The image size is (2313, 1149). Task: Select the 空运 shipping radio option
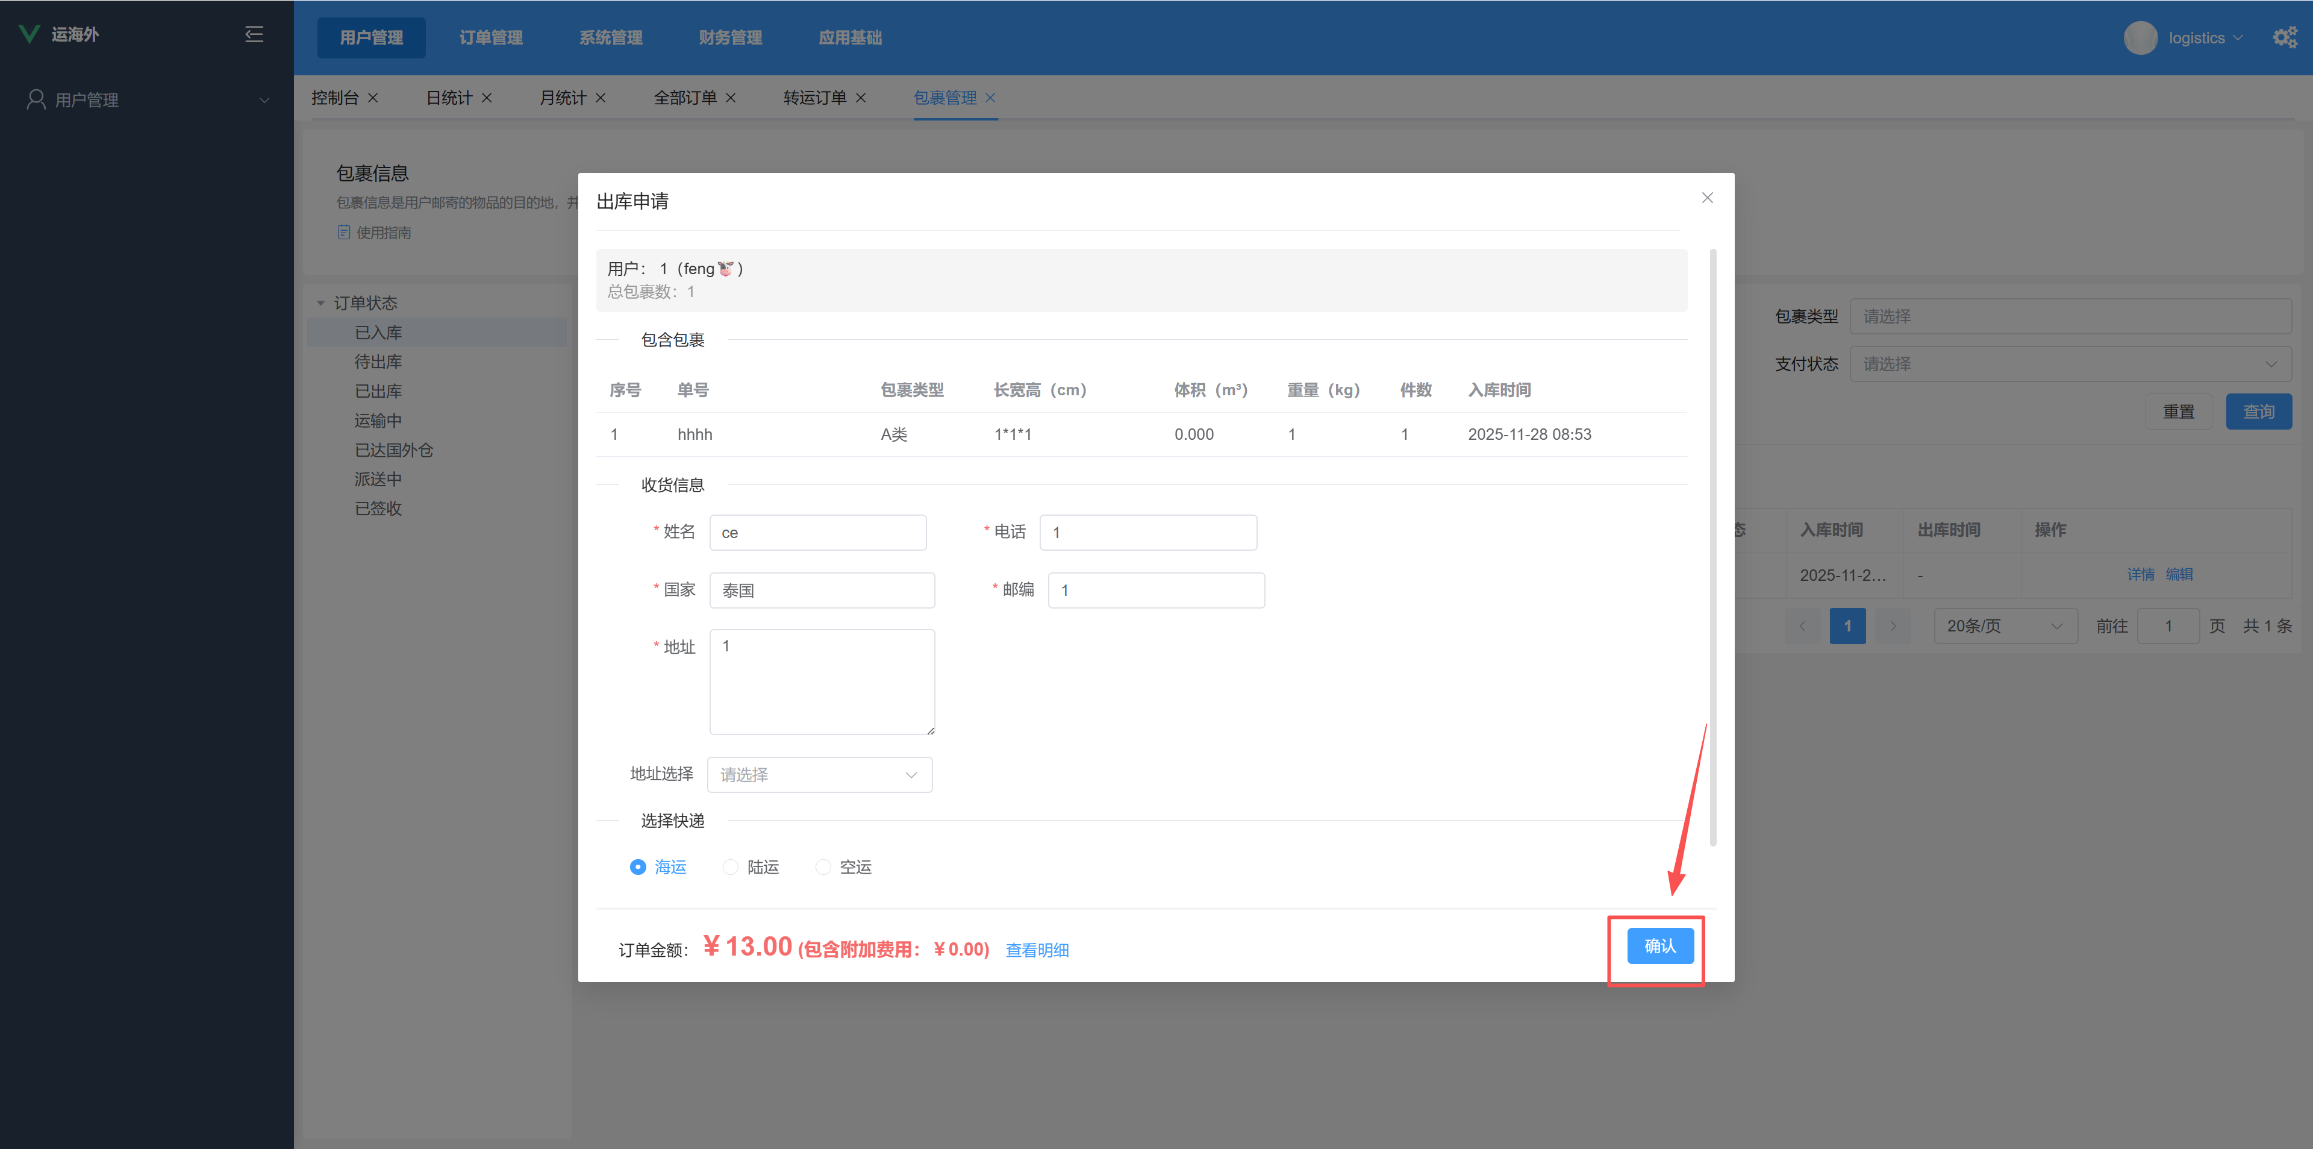822,867
